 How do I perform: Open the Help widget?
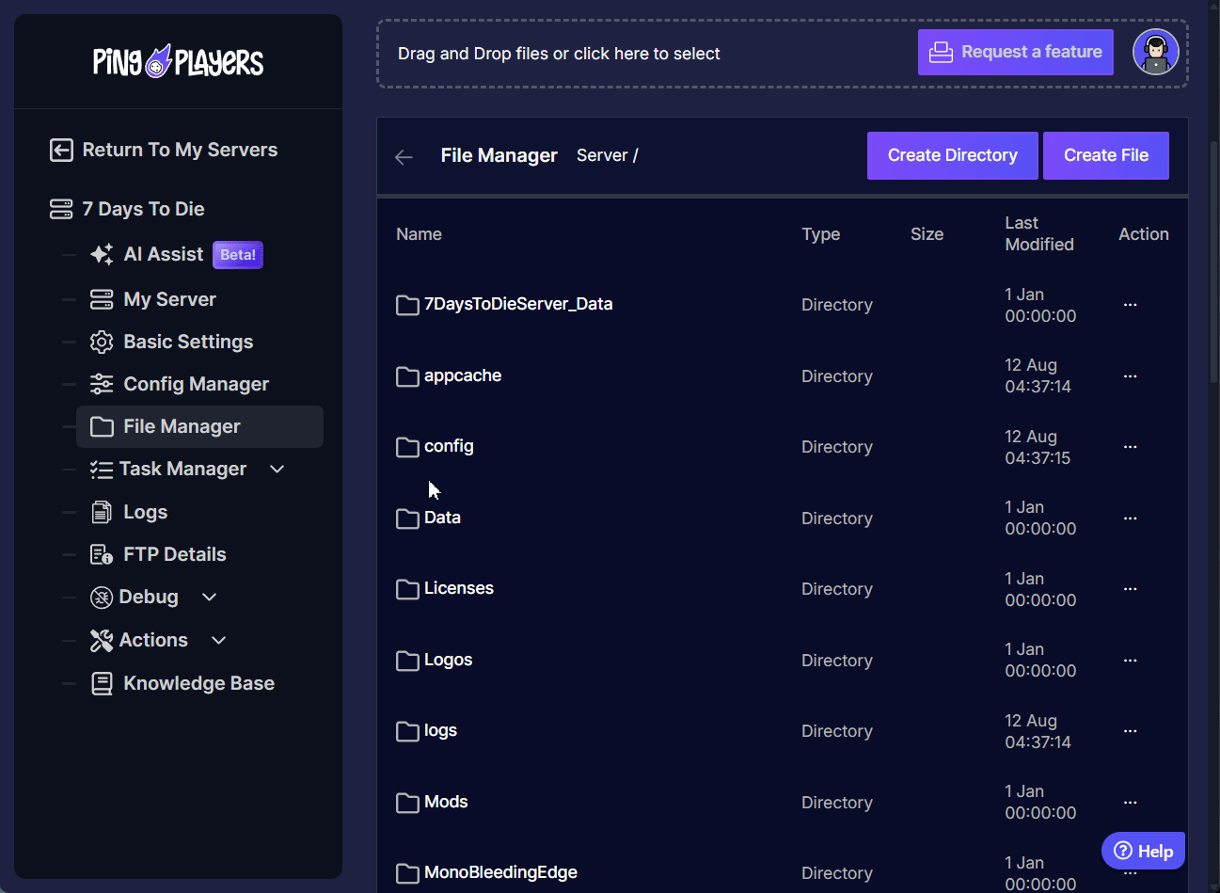pos(1143,851)
